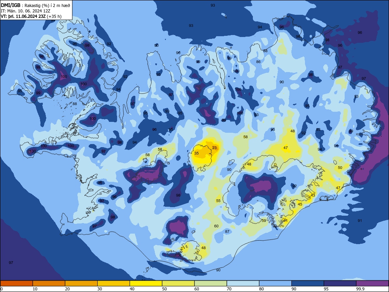Click the map value '50' near the east coast

(340, 167)
